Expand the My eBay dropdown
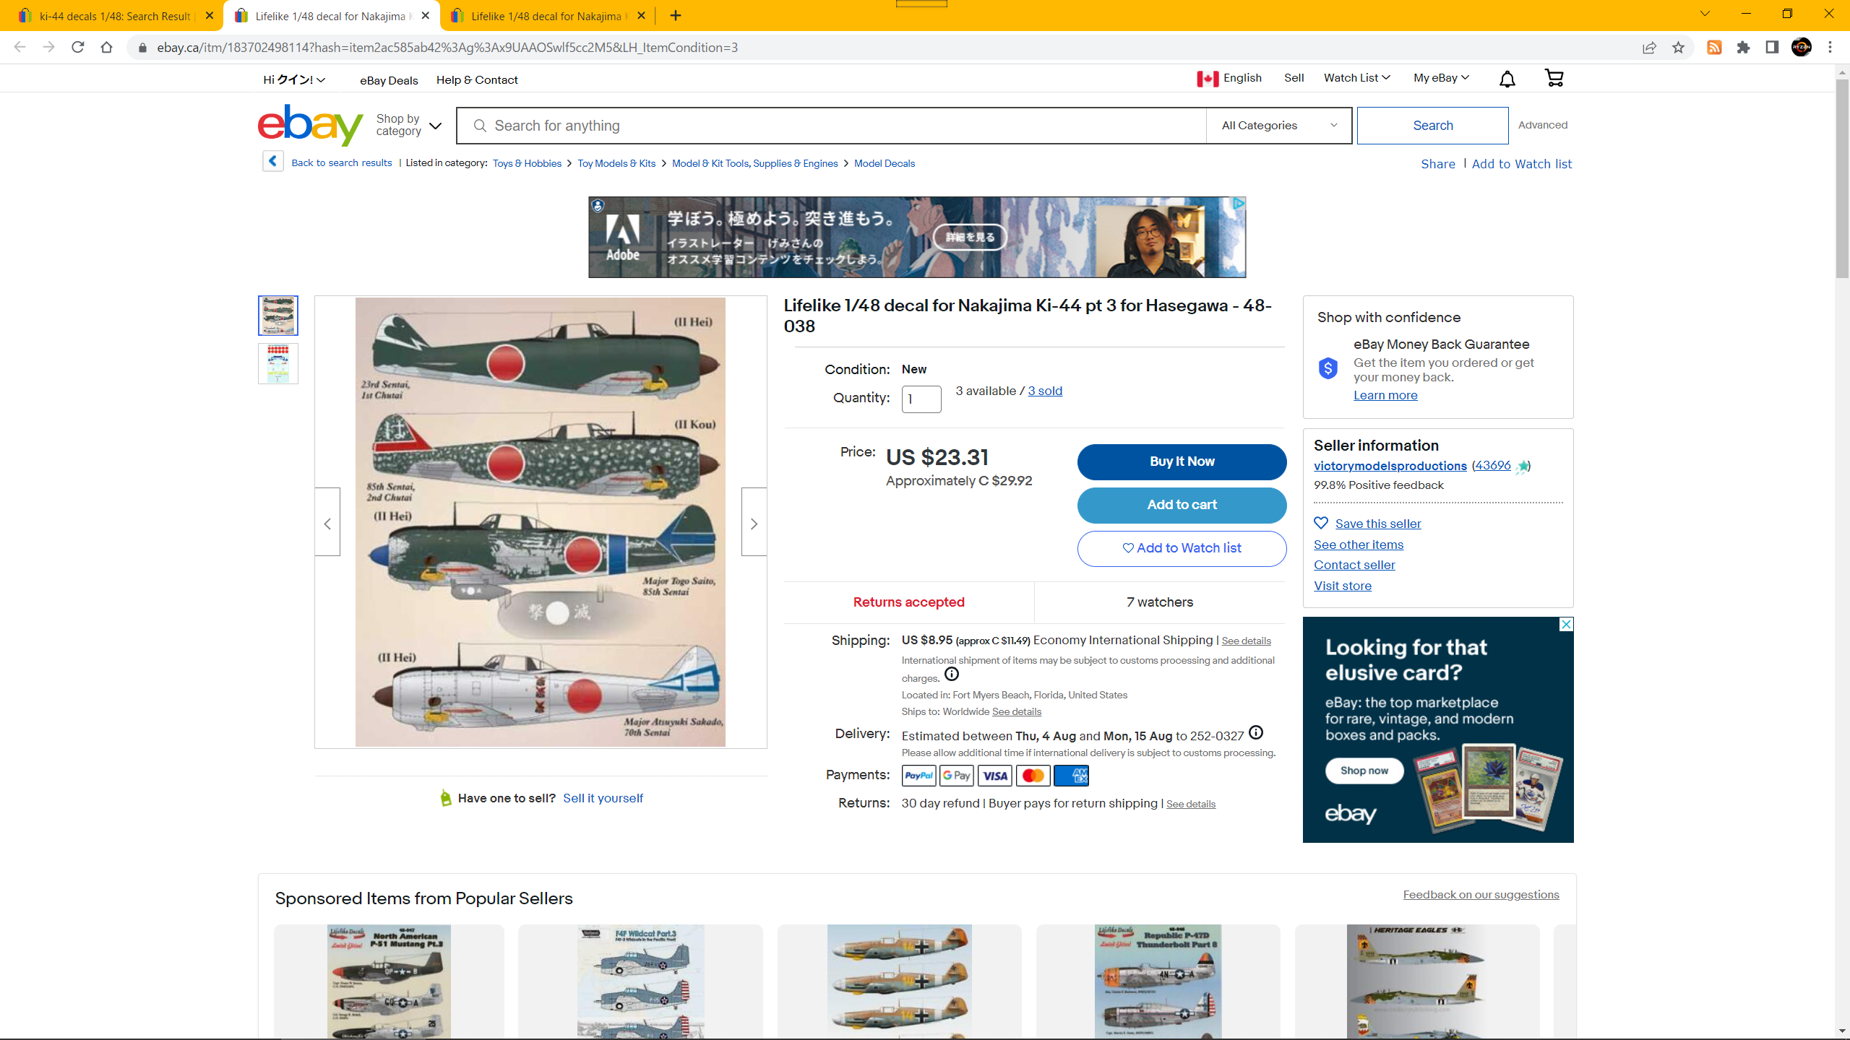Viewport: 1850px width, 1040px height. click(1441, 78)
